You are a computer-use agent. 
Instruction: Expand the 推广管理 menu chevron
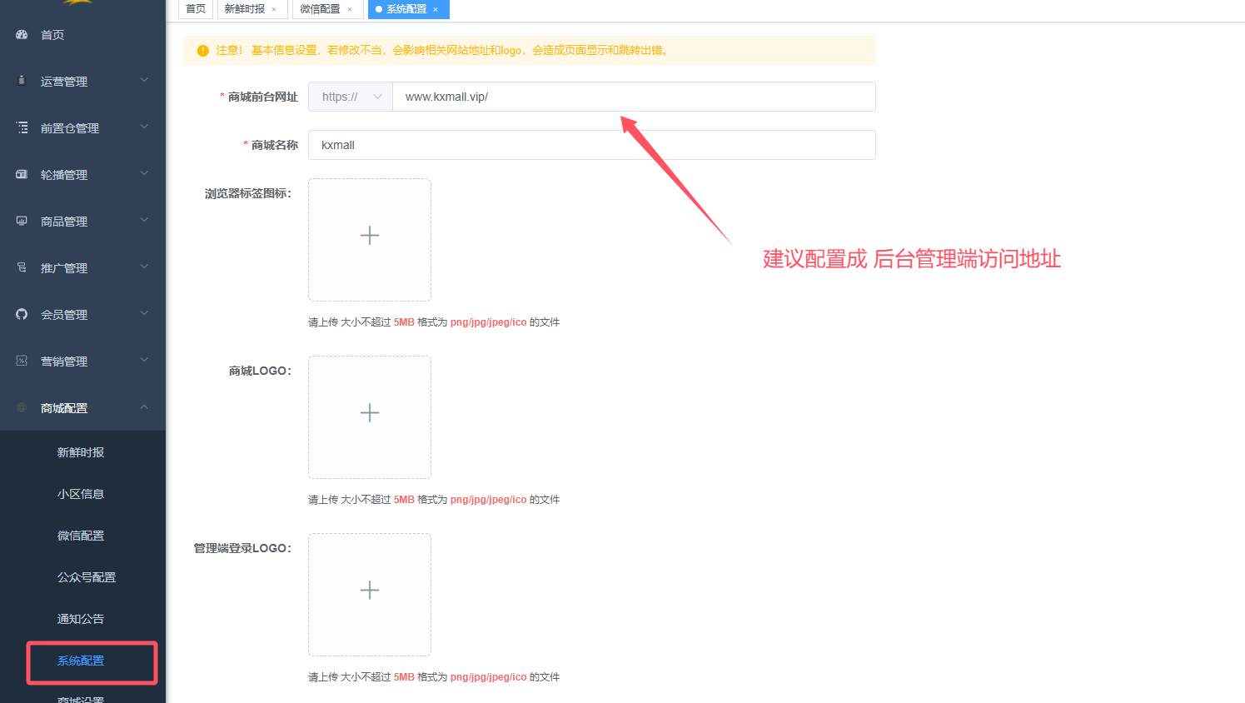coord(144,267)
